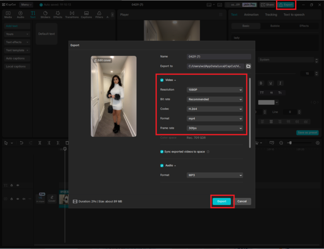
Task: Open the video Format mp4 dropdown
Action: 215,119
